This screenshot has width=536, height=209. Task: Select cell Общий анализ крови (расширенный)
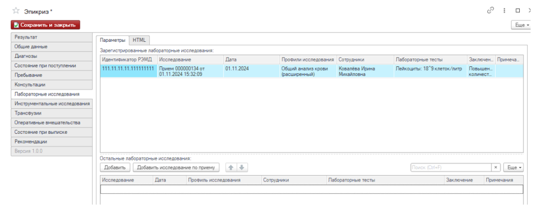(308, 71)
